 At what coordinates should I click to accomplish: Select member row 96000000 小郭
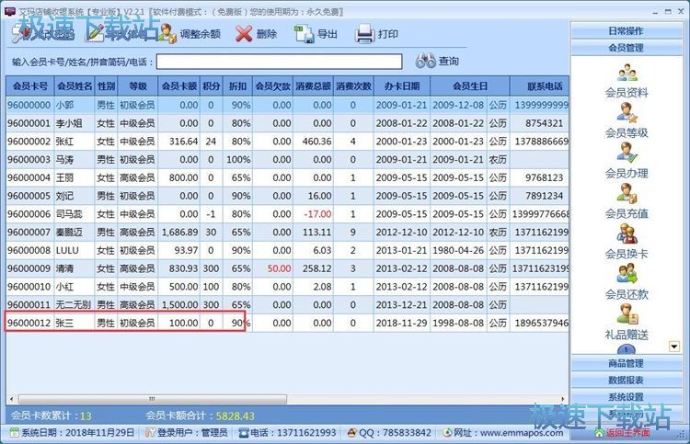click(287, 105)
